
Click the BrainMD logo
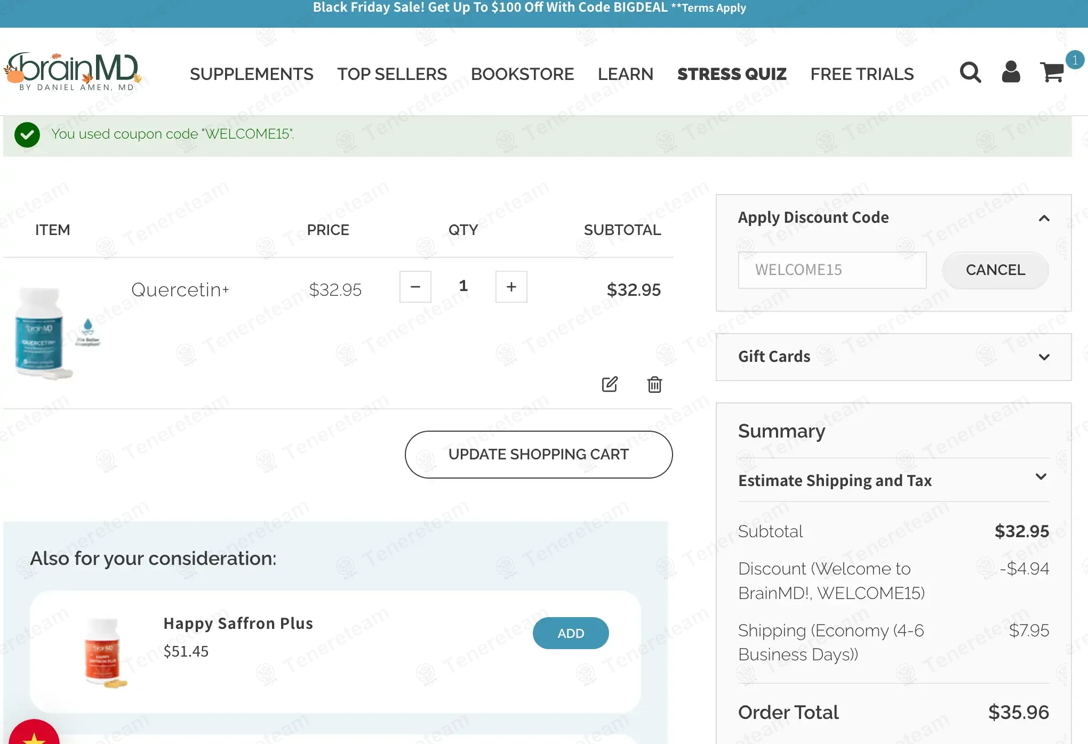coord(73,71)
